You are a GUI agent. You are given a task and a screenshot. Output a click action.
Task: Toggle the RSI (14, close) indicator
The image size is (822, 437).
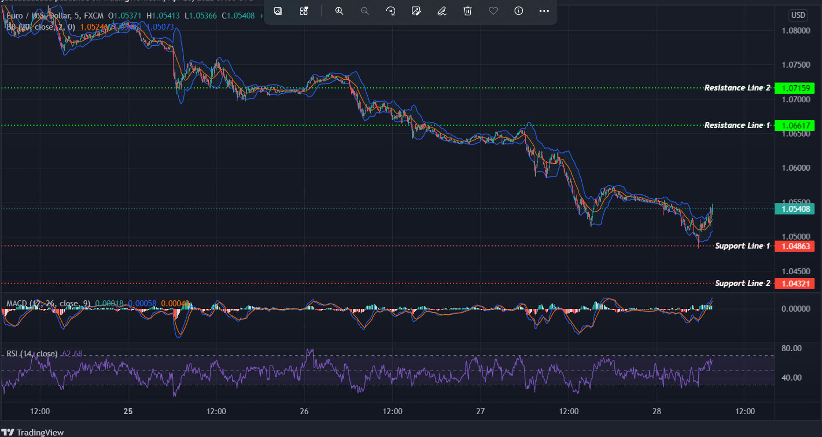33,354
